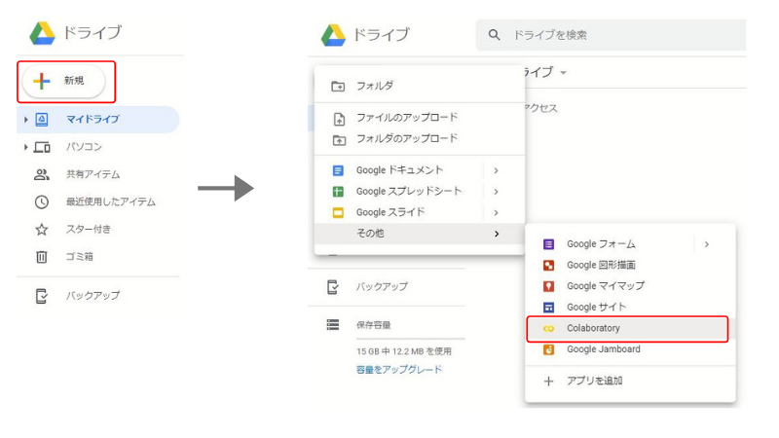Click the green Google Sheets icon
The width and height of the screenshot is (779, 438).
(338, 192)
